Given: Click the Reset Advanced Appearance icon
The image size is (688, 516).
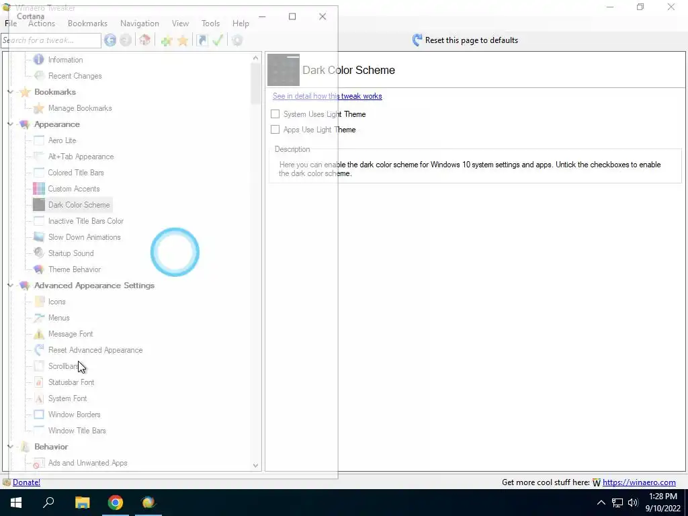Looking at the screenshot, I should click(38, 349).
